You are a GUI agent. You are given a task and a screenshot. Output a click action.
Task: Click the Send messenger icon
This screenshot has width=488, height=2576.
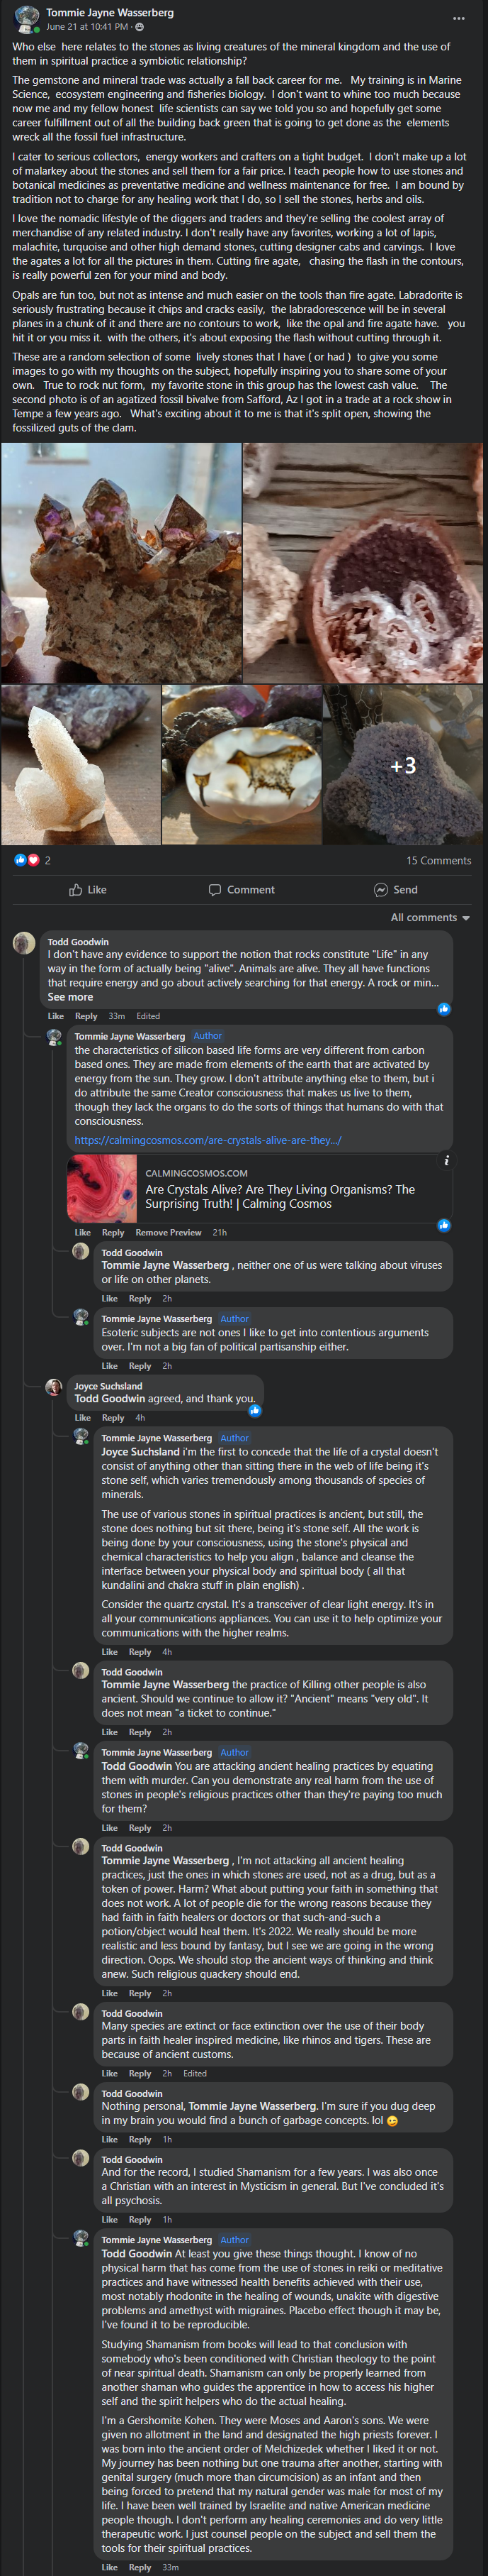pos(380,889)
